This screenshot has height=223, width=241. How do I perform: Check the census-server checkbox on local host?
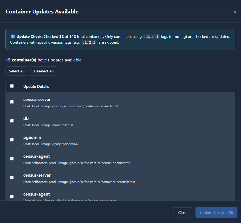[x=12, y=102]
